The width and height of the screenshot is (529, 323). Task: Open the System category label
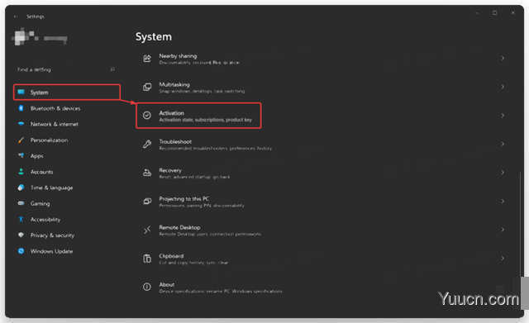[39, 93]
